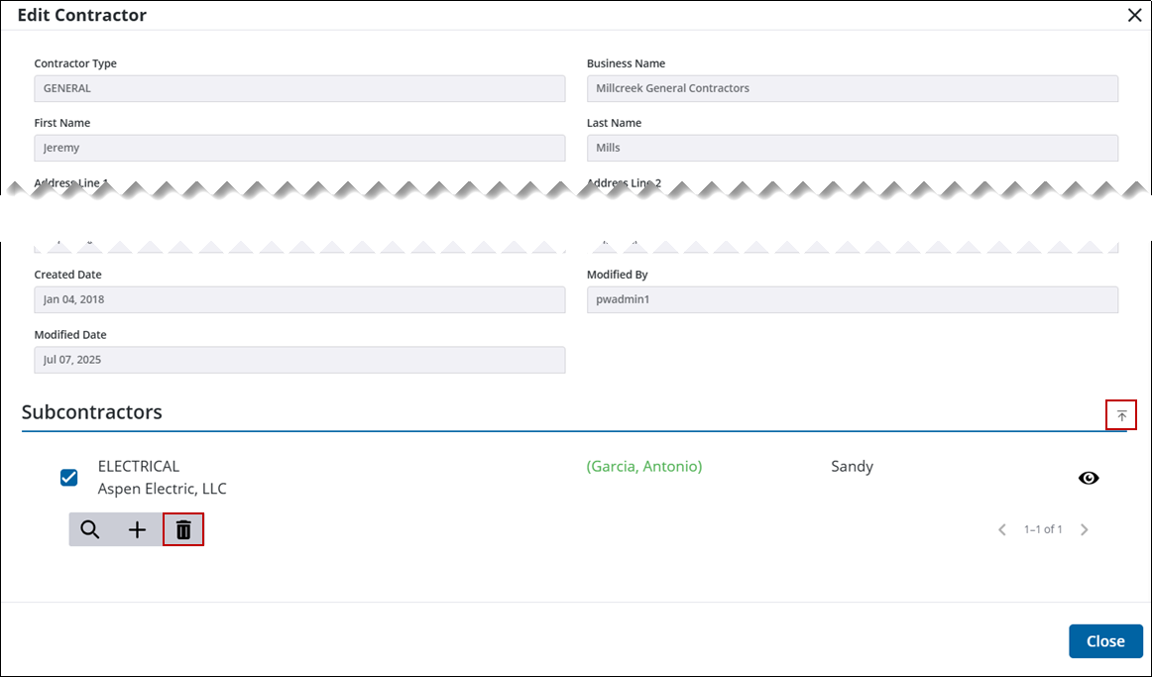Go to next page of subcontractors
Image resolution: width=1152 pixels, height=677 pixels.
(x=1084, y=529)
